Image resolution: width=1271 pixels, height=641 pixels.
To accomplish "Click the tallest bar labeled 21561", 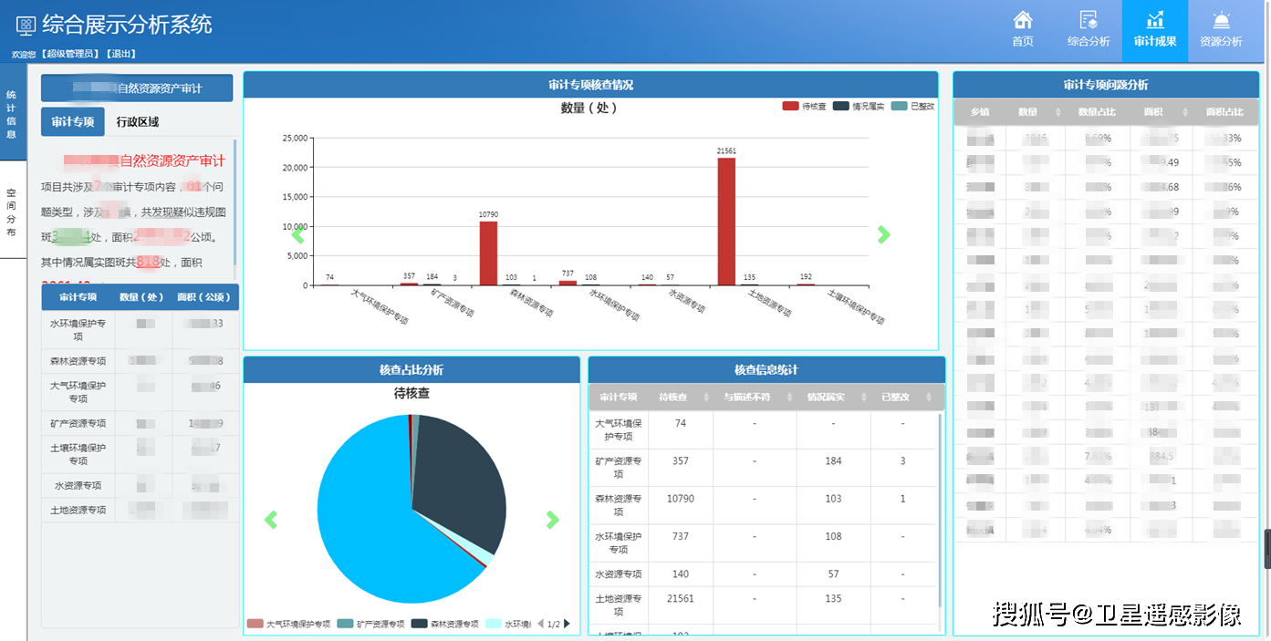I will (726, 222).
